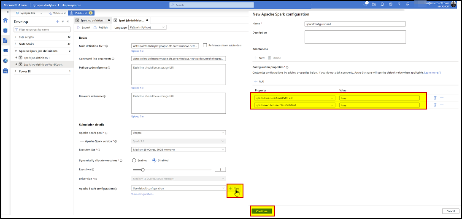The image size is (462, 219).
Task: Open the feedback icon in header
Action: pos(408,4)
